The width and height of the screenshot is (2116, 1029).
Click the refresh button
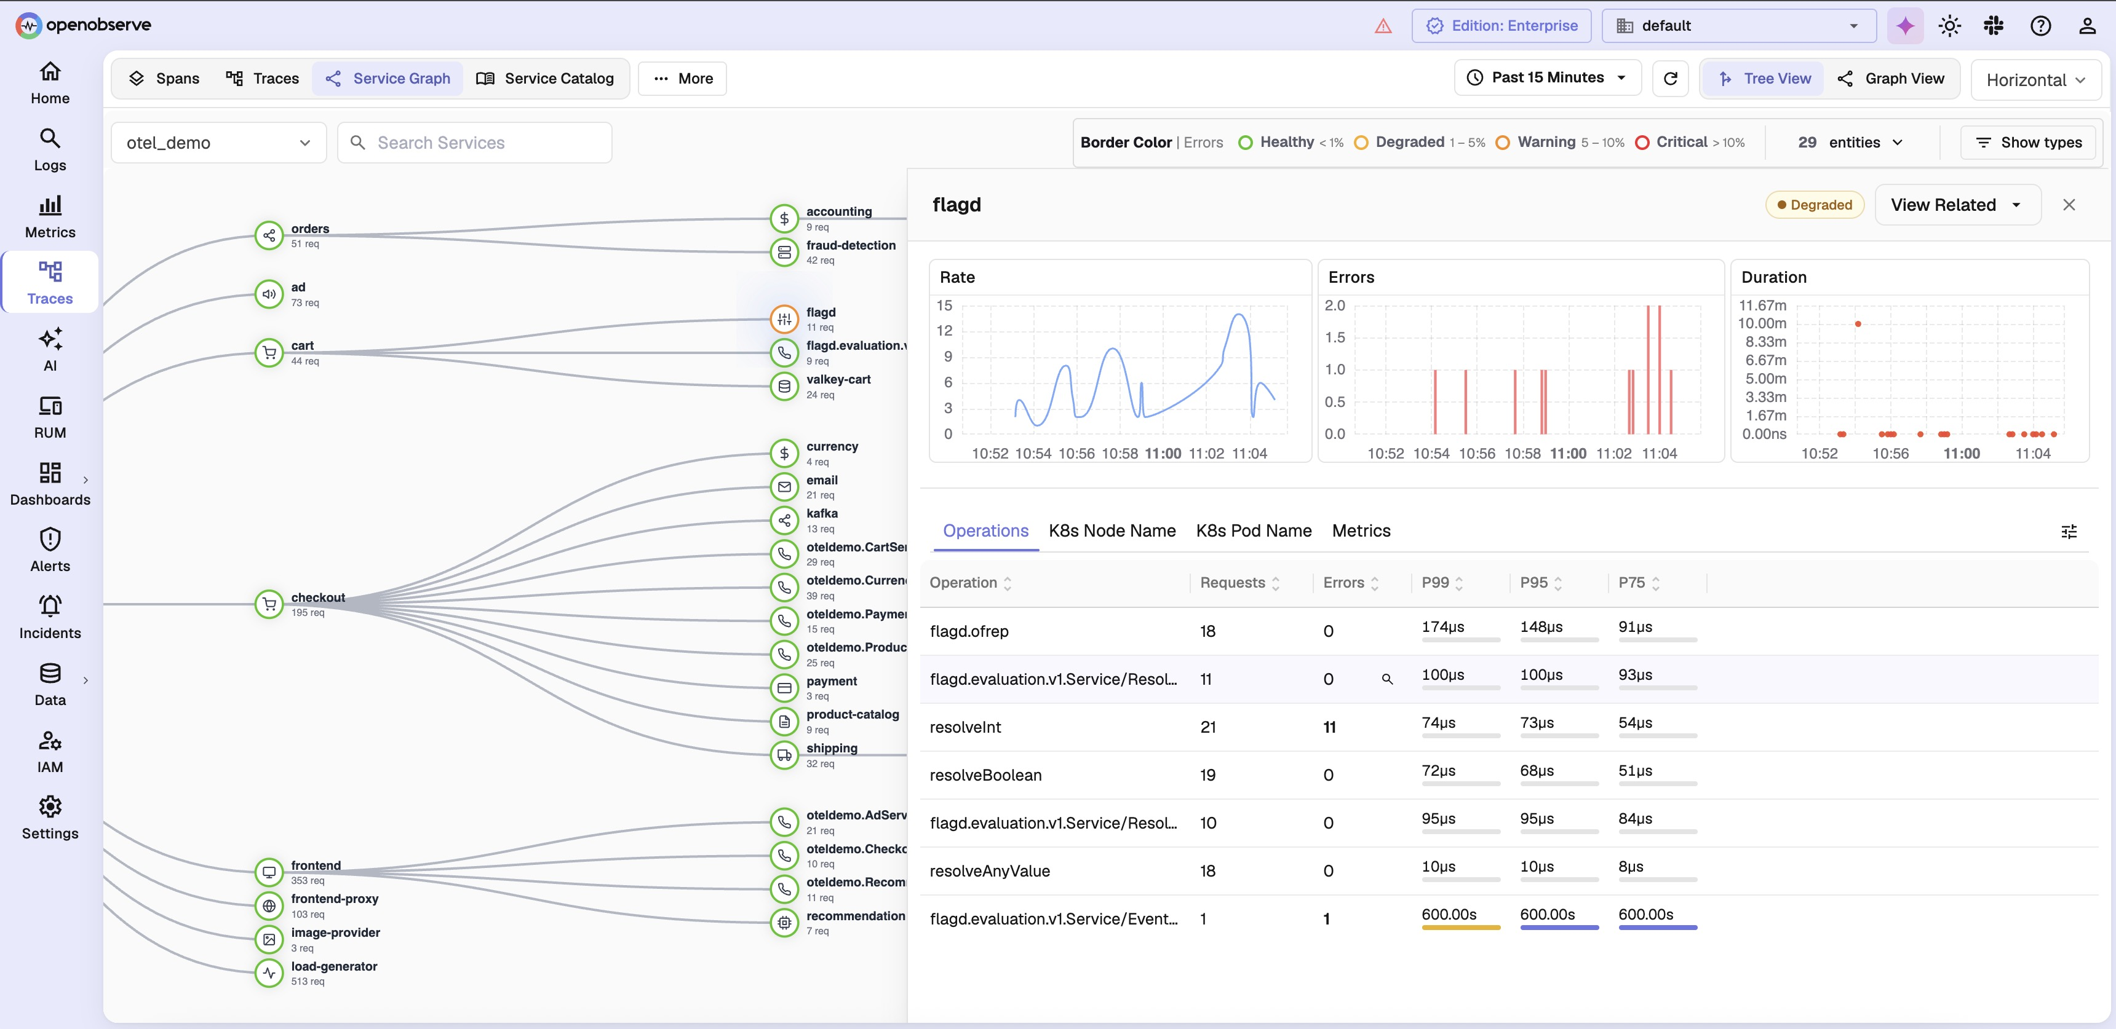pos(1670,79)
